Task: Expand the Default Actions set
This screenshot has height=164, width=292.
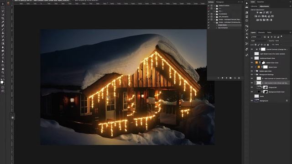Action: [x=214, y=6]
